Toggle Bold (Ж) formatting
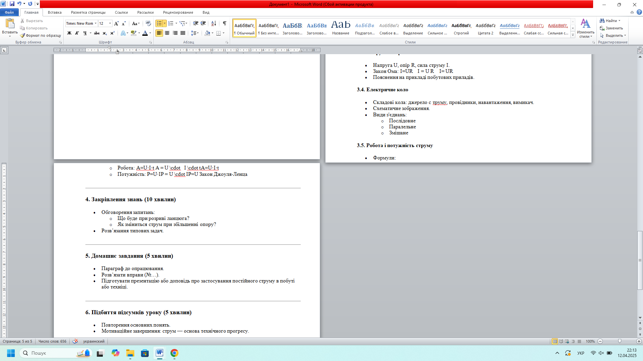 point(69,33)
